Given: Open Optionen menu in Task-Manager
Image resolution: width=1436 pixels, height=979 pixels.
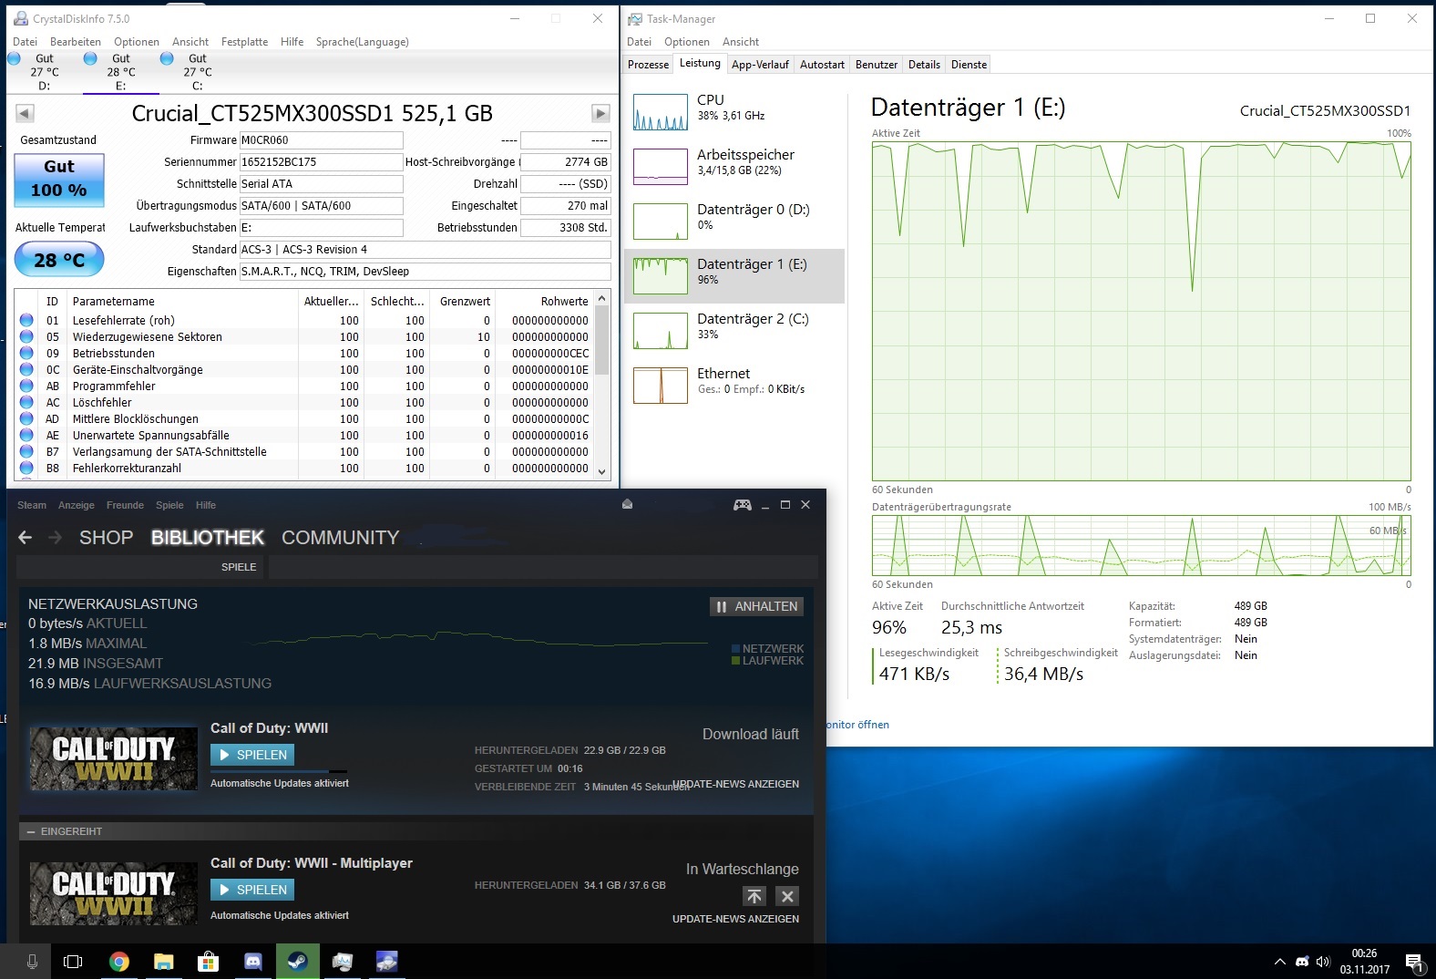Looking at the screenshot, I should click(686, 42).
